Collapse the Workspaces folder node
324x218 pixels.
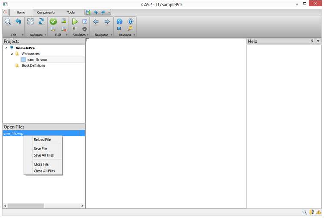coord(12,54)
